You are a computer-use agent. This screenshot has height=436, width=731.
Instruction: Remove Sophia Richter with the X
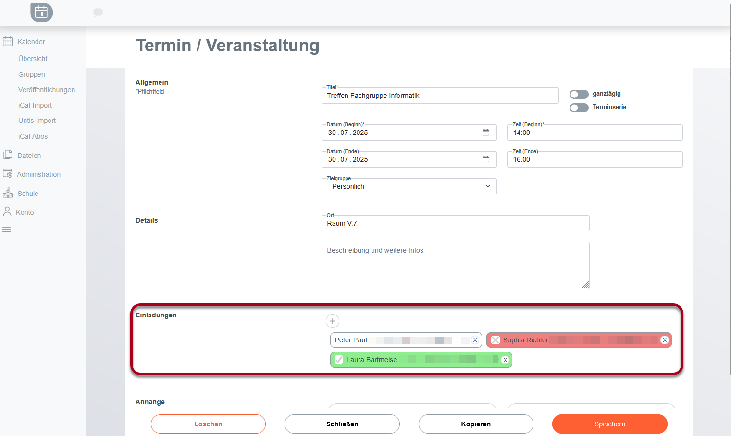pyautogui.click(x=665, y=340)
